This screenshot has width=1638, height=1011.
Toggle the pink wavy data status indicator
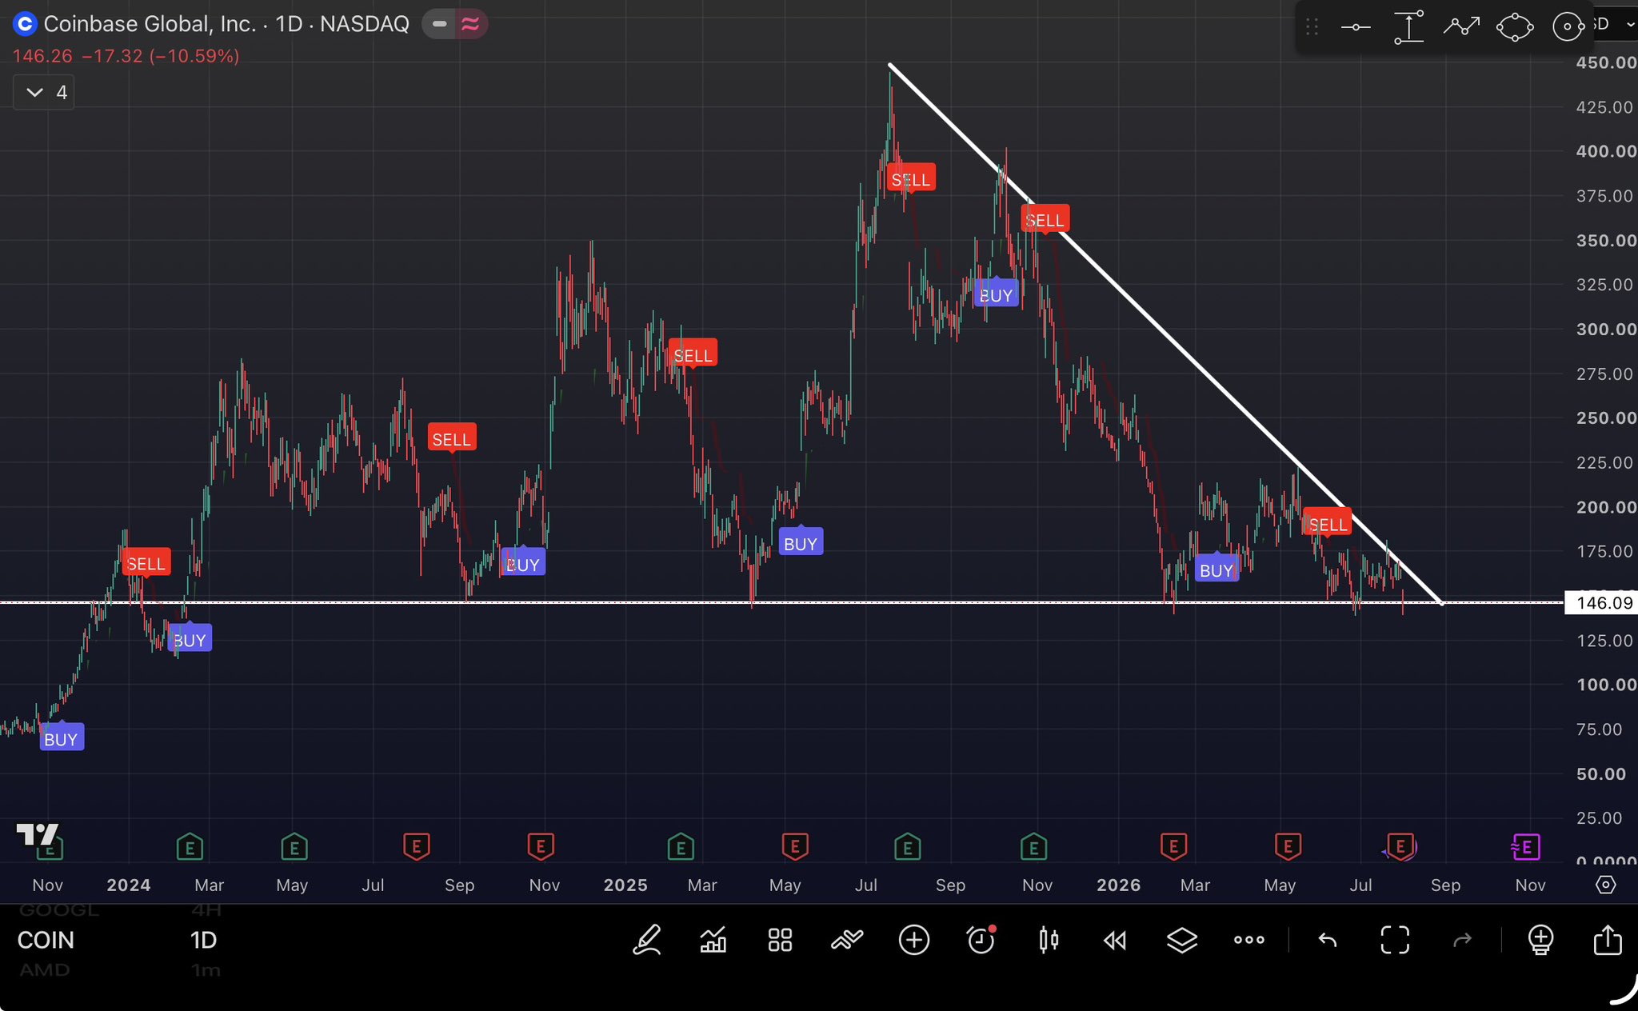pos(470,24)
